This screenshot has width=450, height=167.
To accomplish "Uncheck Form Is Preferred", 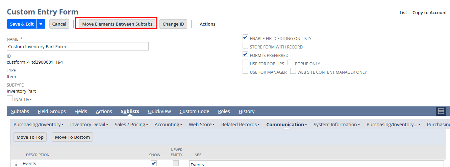I will (x=246, y=55).
